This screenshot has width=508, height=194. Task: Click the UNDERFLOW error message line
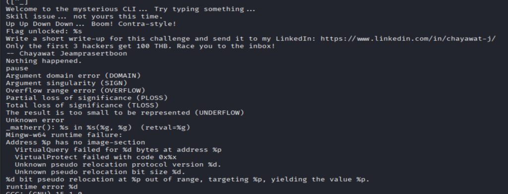click(x=125, y=113)
